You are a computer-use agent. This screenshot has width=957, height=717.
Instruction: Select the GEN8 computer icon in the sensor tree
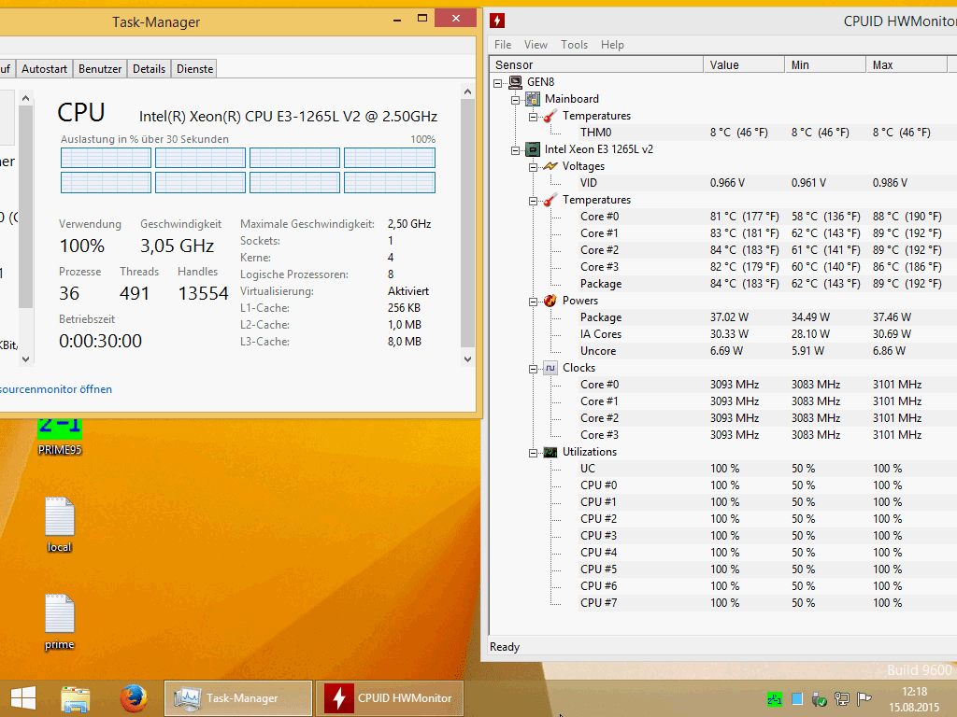516,82
